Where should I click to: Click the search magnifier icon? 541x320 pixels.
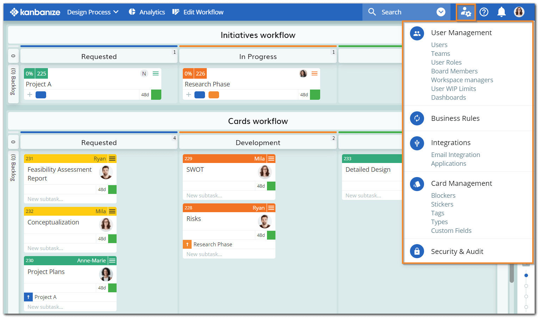pyautogui.click(x=372, y=12)
